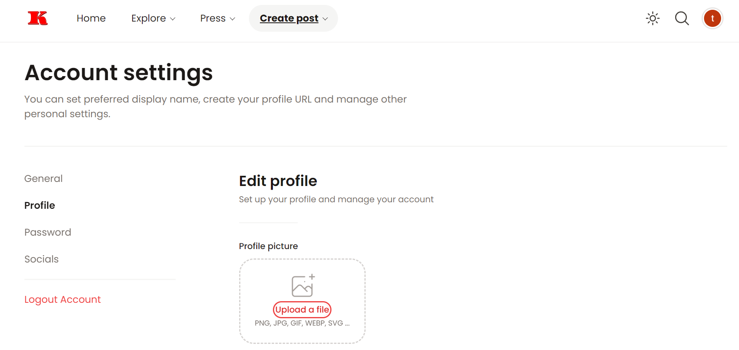Image resolution: width=739 pixels, height=350 pixels.
Task: Toggle the light/dark theme sun icon
Action: [653, 18]
